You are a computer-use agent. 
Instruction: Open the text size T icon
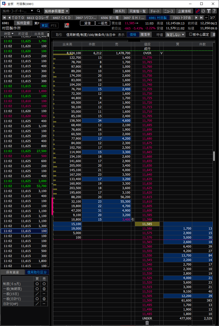[x=208, y=11]
